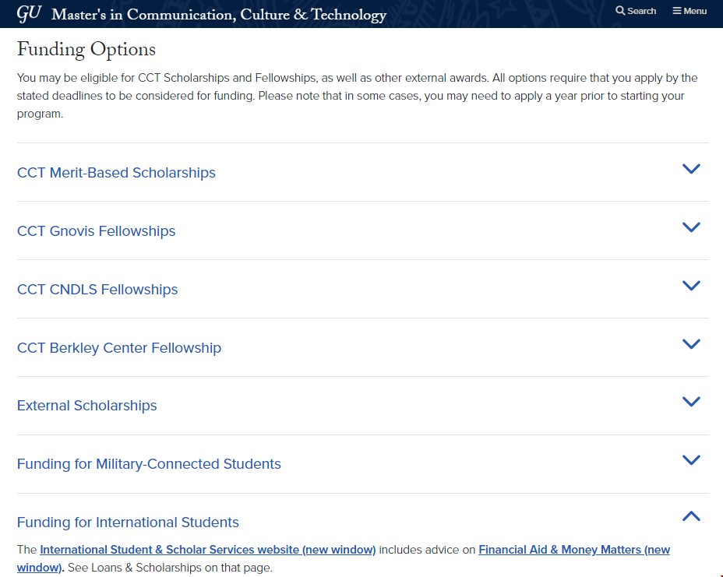Expand CCT CNDLS Fellowships chevron

click(x=690, y=286)
